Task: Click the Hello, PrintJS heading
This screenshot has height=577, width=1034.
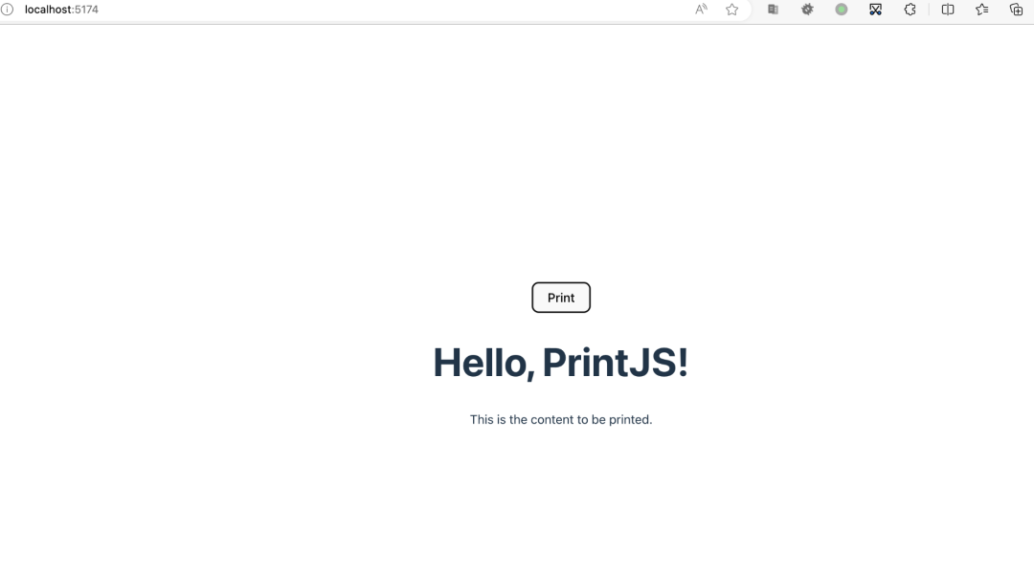Action: [561, 362]
